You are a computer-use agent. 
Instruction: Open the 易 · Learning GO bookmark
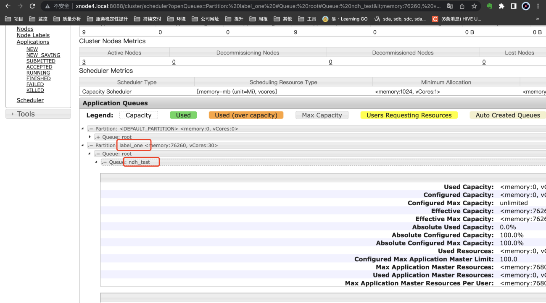tap(345, 19)
